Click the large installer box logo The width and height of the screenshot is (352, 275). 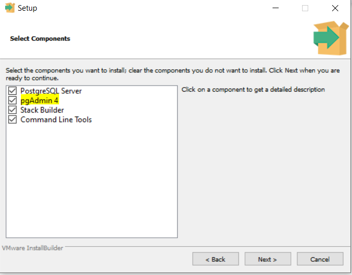[331, 38]
